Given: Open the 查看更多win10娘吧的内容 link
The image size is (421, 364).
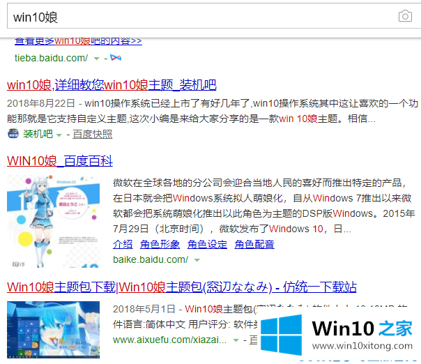Looking at the screenshot, I should (78, 41).
